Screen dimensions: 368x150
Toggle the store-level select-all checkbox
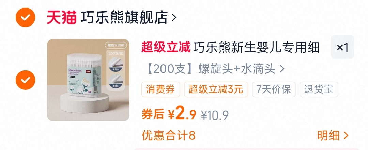point(26,17)
